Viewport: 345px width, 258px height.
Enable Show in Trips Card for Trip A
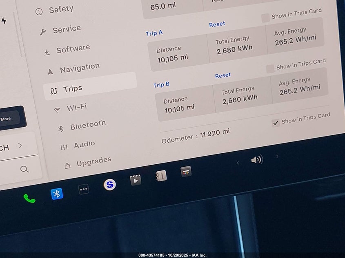265,18
